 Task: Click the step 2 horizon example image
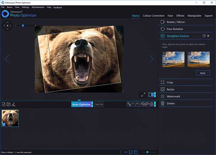coord(199,59)
